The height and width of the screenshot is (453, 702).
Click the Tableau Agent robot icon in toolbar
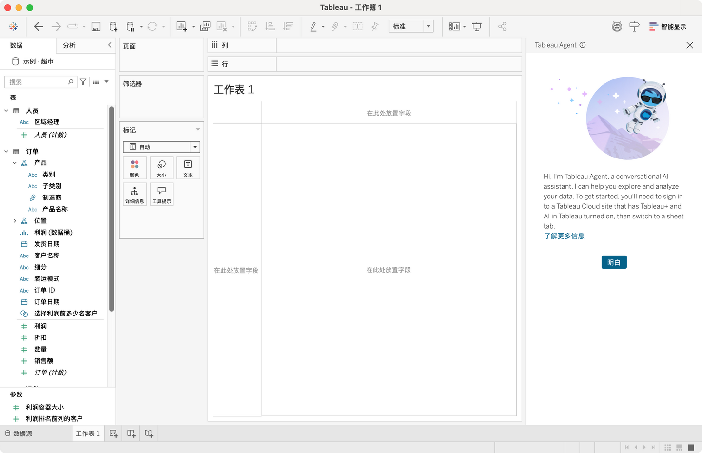tap(617, 26)
